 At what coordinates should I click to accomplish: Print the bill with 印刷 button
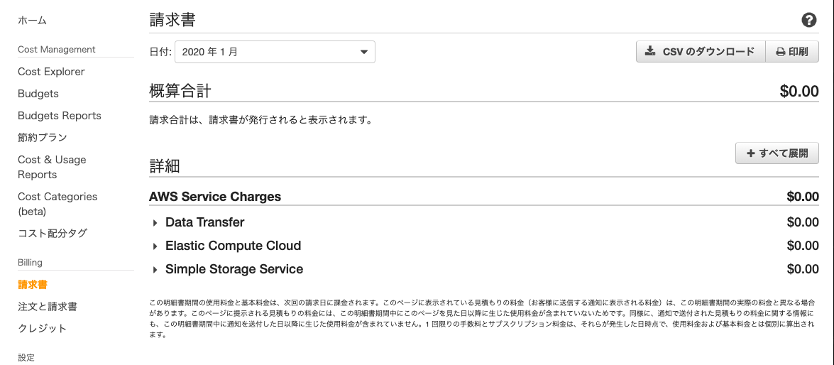pos(792,52)
